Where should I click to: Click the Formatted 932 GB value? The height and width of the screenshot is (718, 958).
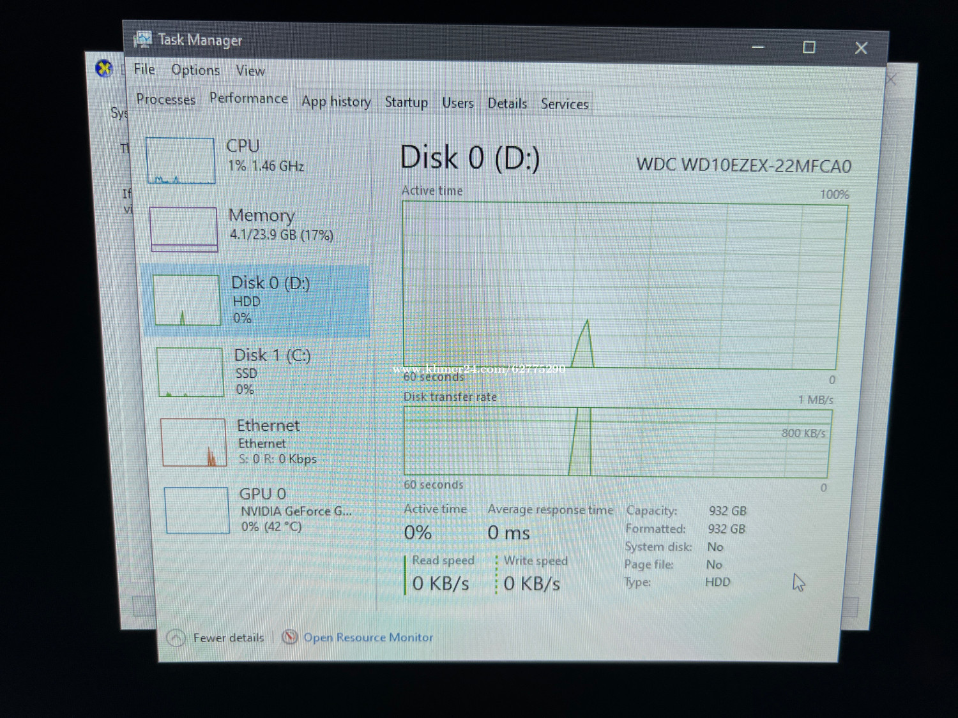click(727, 529)
